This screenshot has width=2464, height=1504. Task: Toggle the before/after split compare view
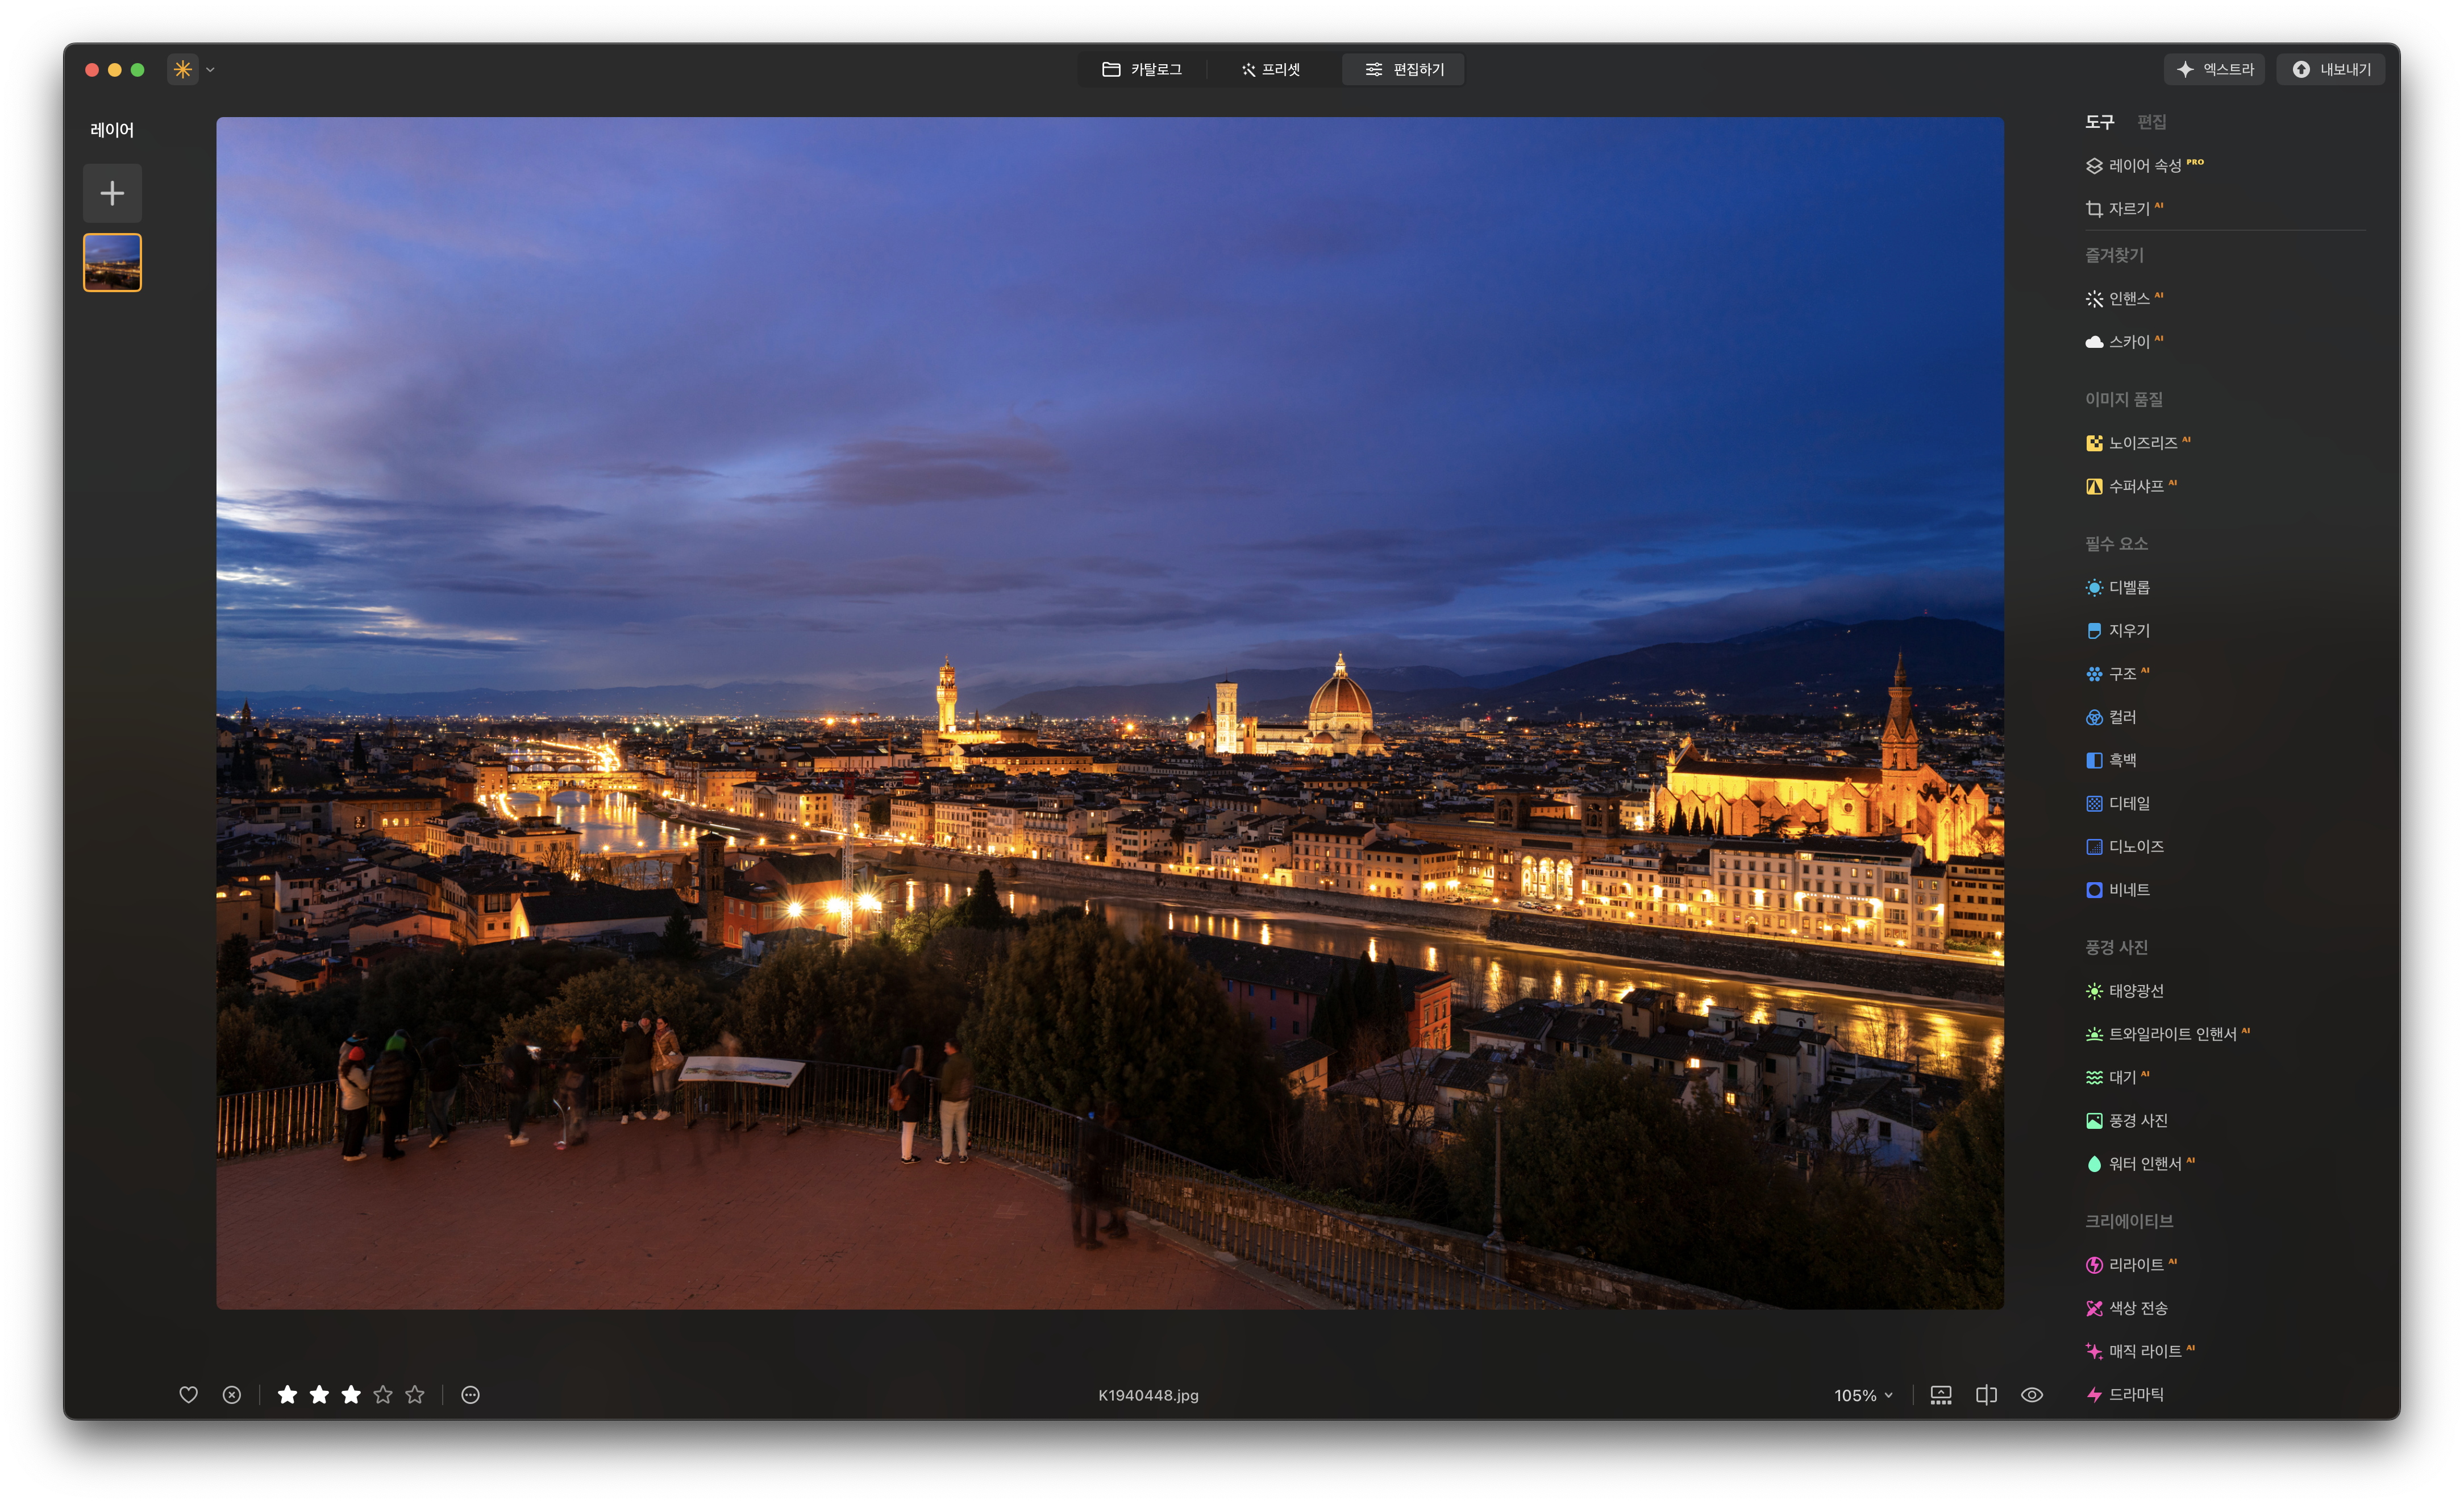pos(1986,1395)
